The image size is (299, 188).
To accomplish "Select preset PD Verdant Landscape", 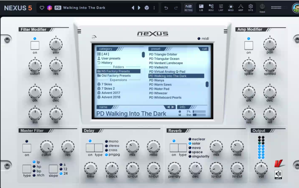I will [x=166, y=63].
